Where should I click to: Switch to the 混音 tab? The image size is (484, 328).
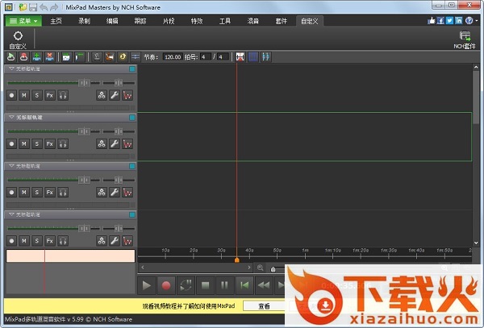click(x=252, y=21)
